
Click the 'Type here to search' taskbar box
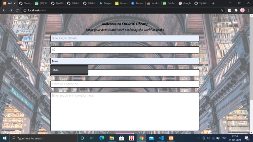[x=43, y=138]
